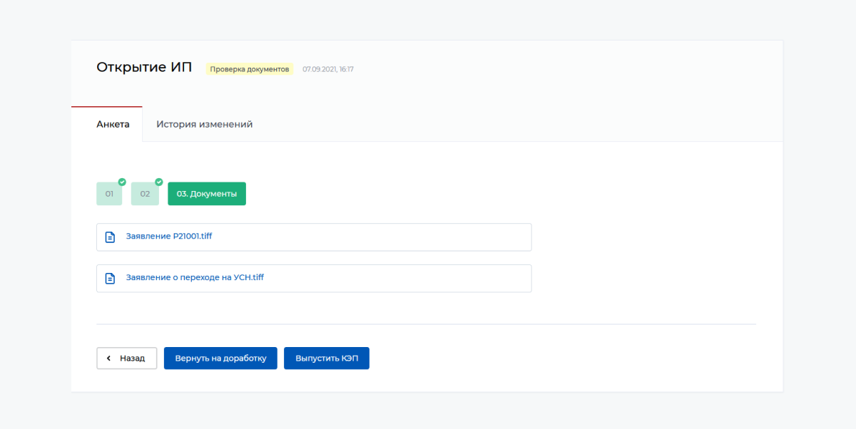Image resolution: width=856 pixels, height=429 pixels.
Task: Click the document icon beside Заявление о переходе на УСН
Action: tap(110, 279)
